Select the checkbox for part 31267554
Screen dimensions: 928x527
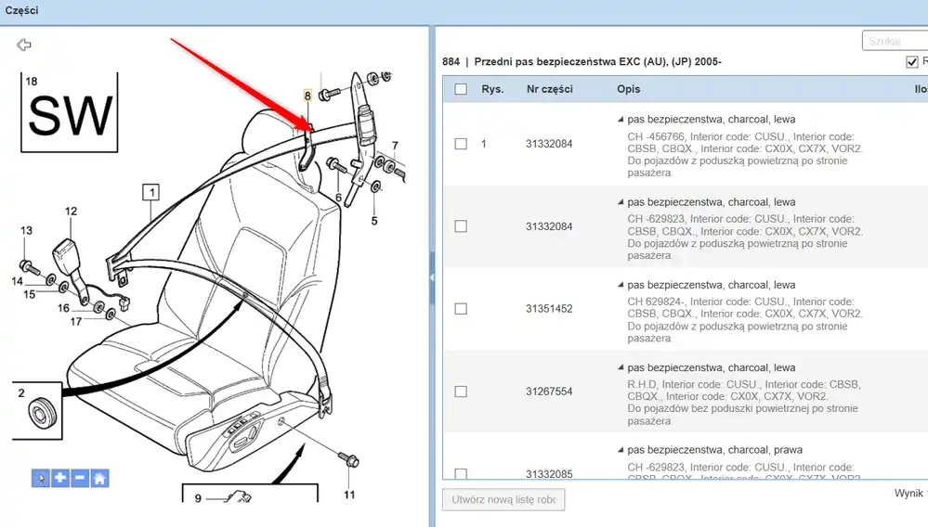[461, 392]
